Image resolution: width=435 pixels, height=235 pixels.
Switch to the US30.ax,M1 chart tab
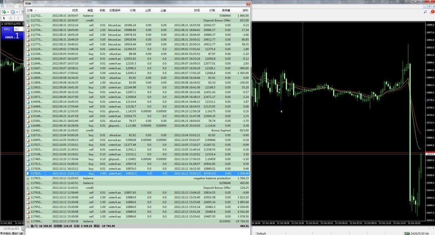11,228
